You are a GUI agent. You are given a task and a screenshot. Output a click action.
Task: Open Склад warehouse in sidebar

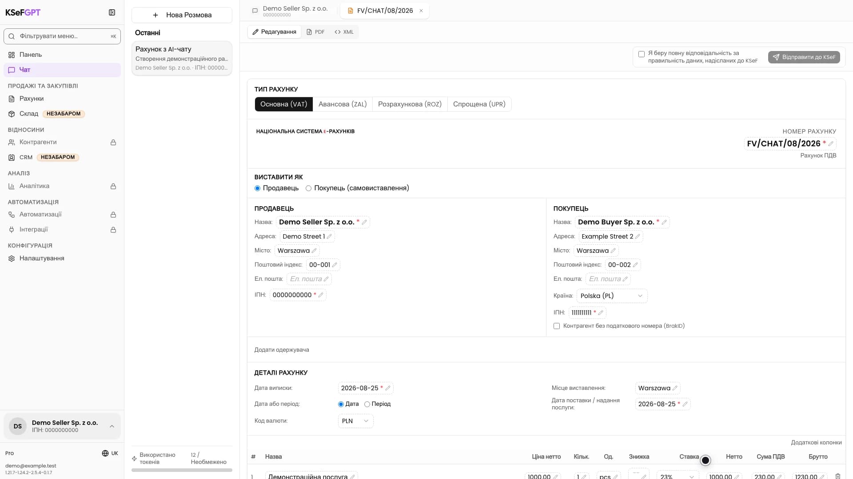[62, 114]
